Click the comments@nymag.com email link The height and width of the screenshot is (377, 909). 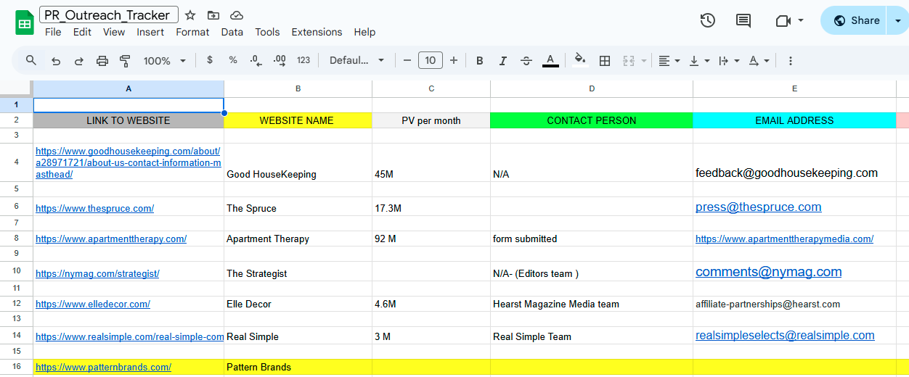[x=769, y=272]
